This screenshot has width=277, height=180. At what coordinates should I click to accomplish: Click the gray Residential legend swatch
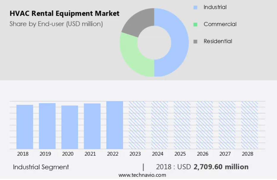(195, 42)
